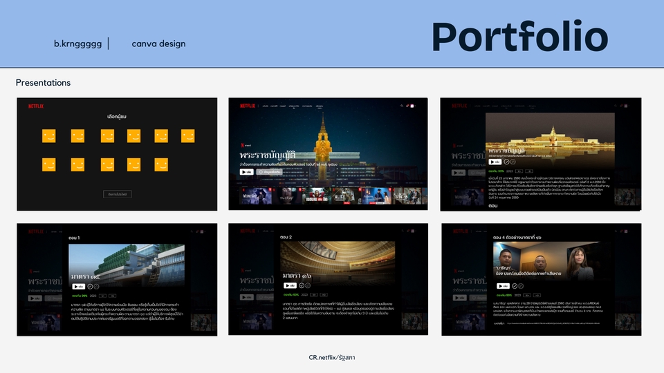Click the grey more info button on the homepage slide
This screenshot has width=664, height=373.
coord(269,172)
